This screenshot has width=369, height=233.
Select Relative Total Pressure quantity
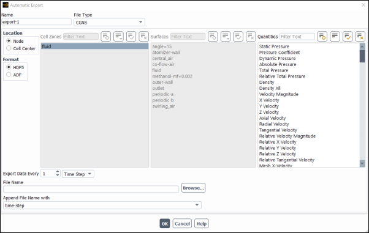point(282,76)
